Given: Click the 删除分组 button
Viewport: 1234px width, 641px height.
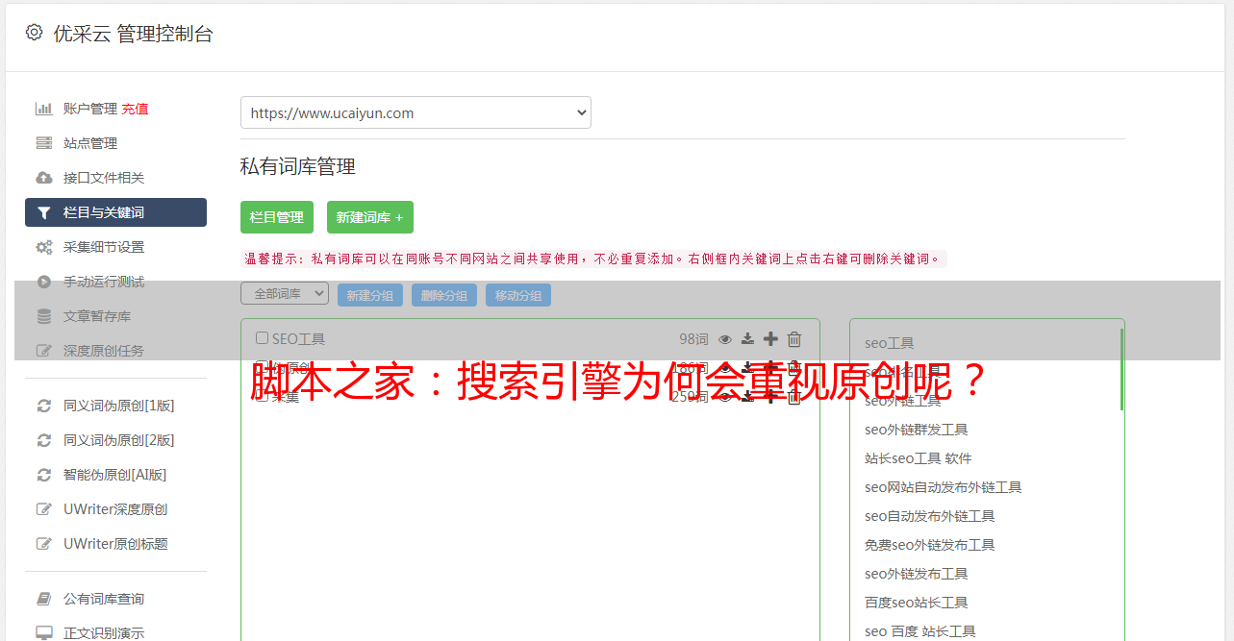Looking at the screenshot, I should (444, 295).
